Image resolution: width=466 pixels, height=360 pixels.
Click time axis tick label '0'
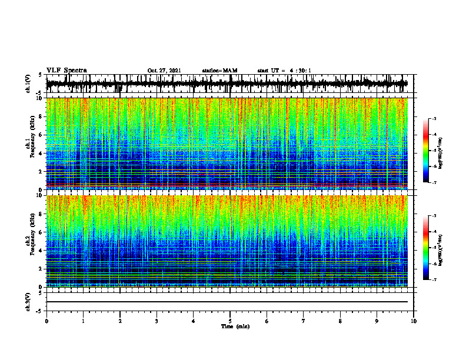46,321
